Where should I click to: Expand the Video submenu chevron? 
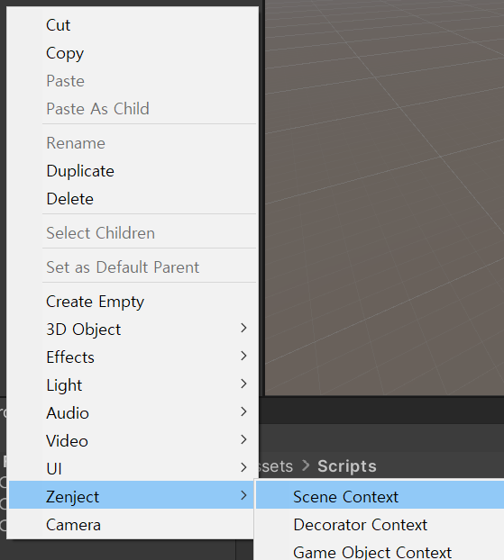[243, 439]
